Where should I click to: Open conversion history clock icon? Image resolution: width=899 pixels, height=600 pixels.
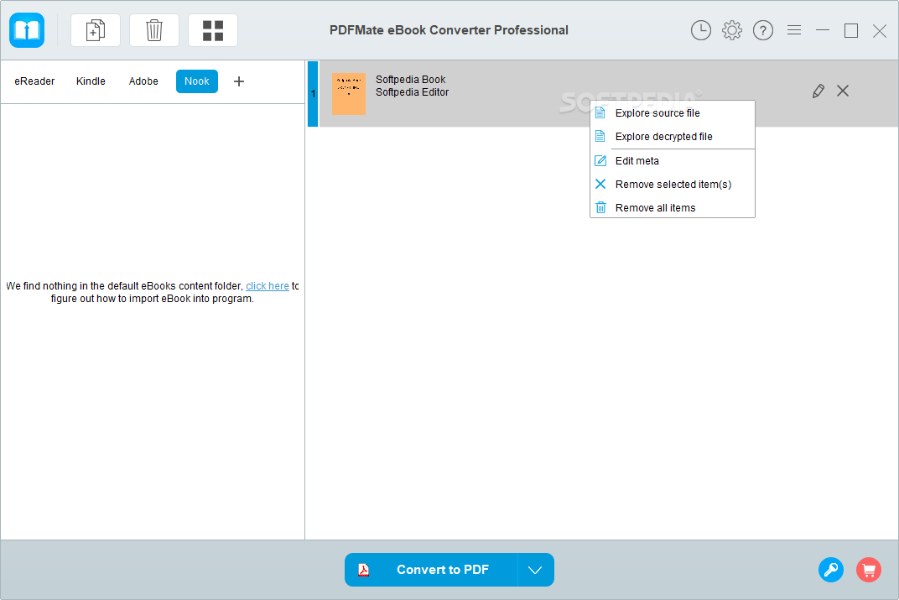700,30
